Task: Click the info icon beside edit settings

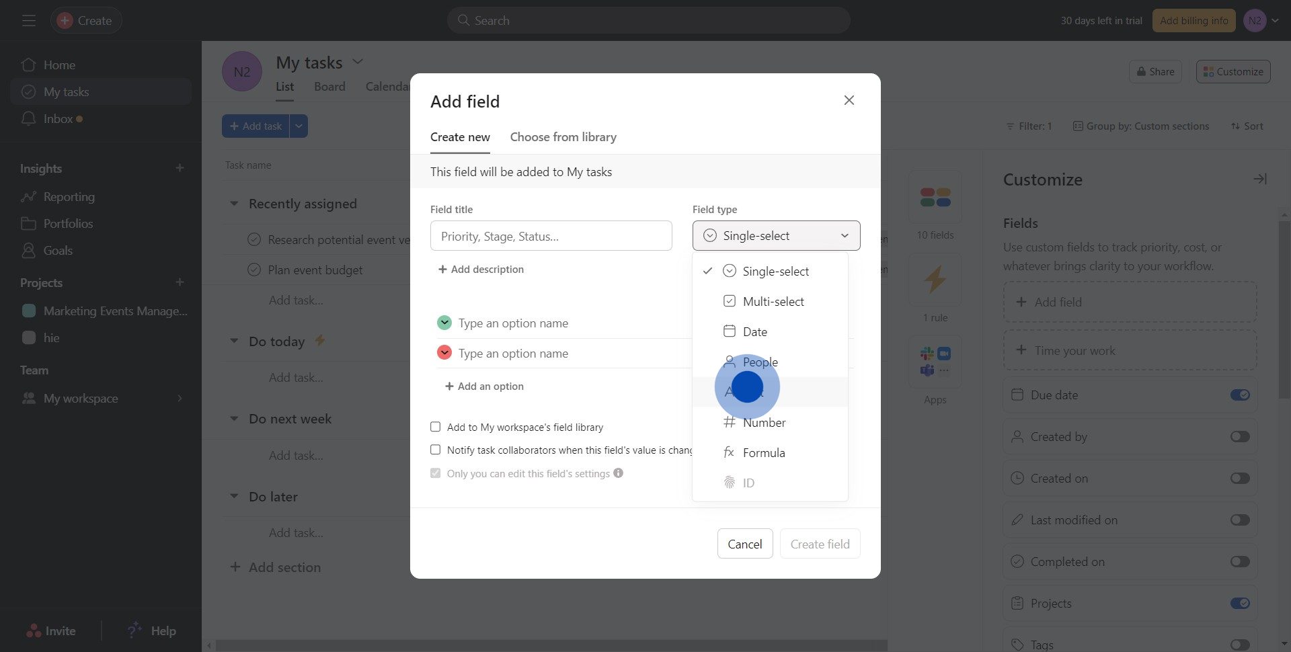Action: point(618,473)
